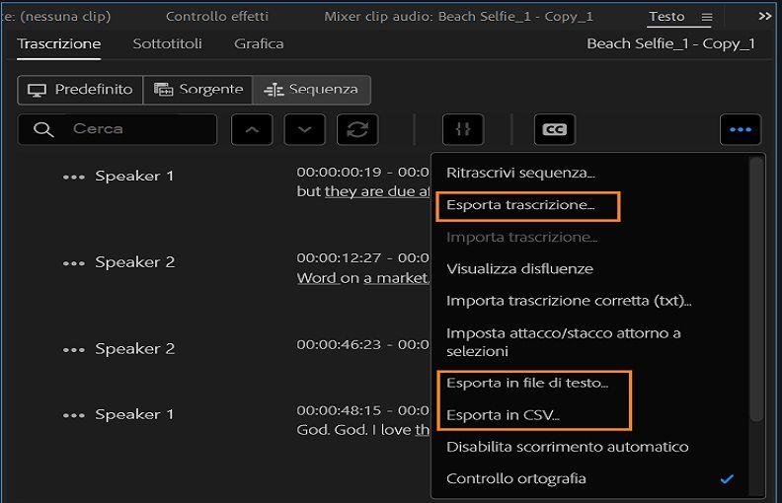Choose Esporta trascrizione from the menu
782x503 pixels.
(520, 205)
